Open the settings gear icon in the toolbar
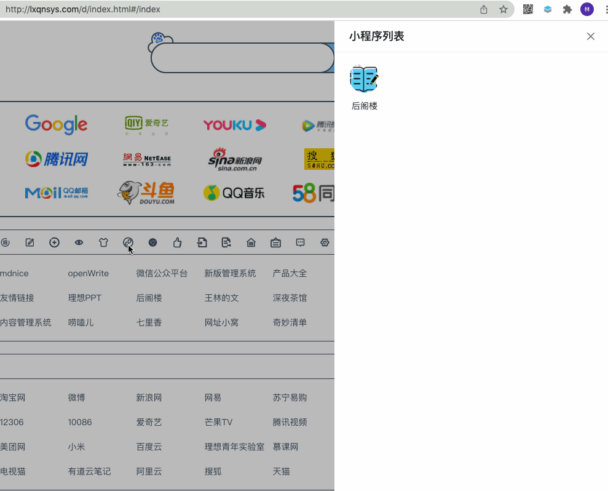608x491 pixels. point(325,242)
